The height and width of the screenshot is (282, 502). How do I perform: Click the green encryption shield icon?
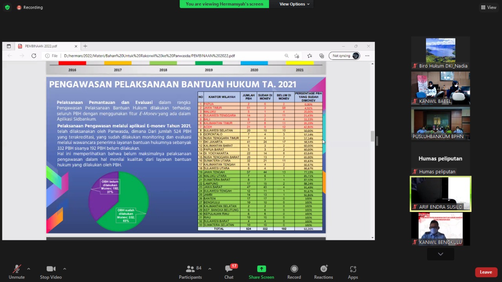(x=7, y=7)
